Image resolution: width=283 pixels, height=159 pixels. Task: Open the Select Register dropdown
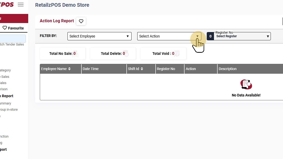point(242,36)
